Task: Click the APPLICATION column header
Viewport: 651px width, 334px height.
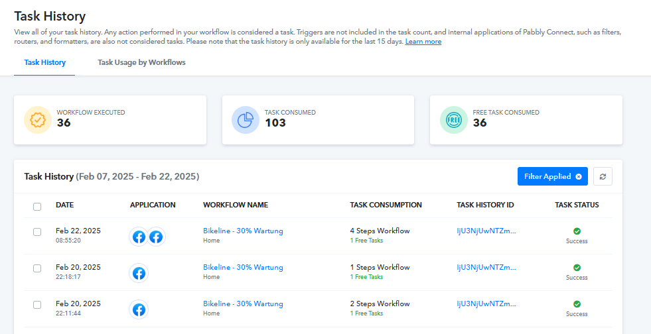Action: (x=153, y=205)
